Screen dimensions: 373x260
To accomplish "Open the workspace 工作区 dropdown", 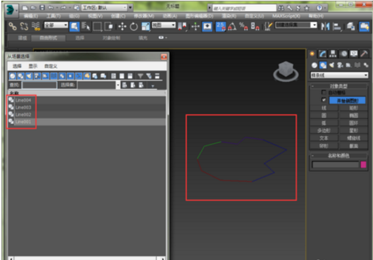I will pyautogui.click(x=104, y=7).
